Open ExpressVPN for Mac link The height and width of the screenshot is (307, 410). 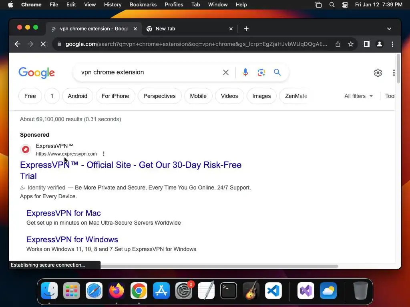[64, 213]
